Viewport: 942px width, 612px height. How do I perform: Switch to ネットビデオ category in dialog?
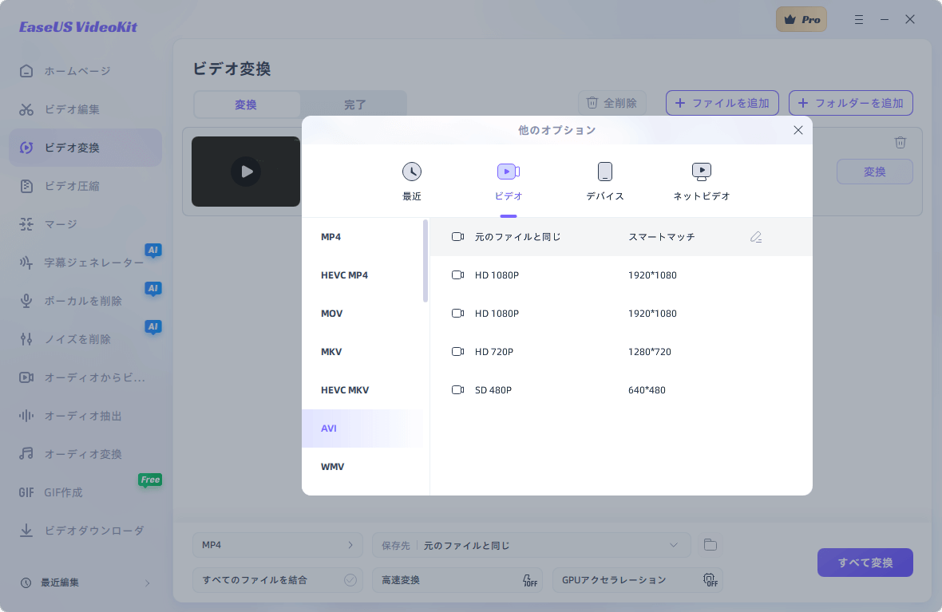click(701, 181)
